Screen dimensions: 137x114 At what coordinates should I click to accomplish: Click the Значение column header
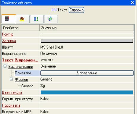click(x=87, y=28)
